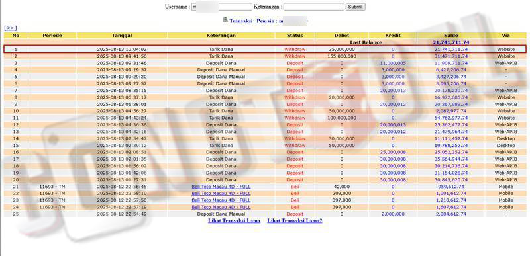
Task: Click the Transaksi document icon
Action: click(x=225, y=20)
